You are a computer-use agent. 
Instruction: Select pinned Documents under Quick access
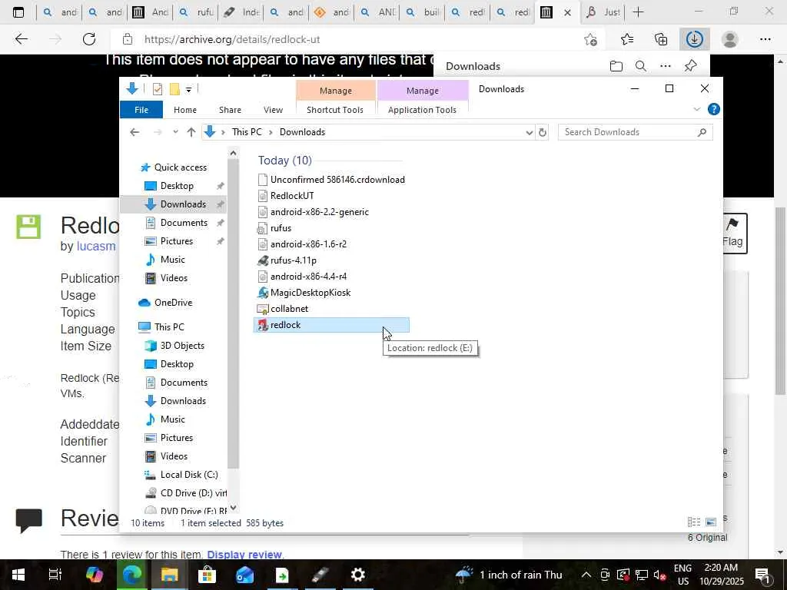[184, 222]
